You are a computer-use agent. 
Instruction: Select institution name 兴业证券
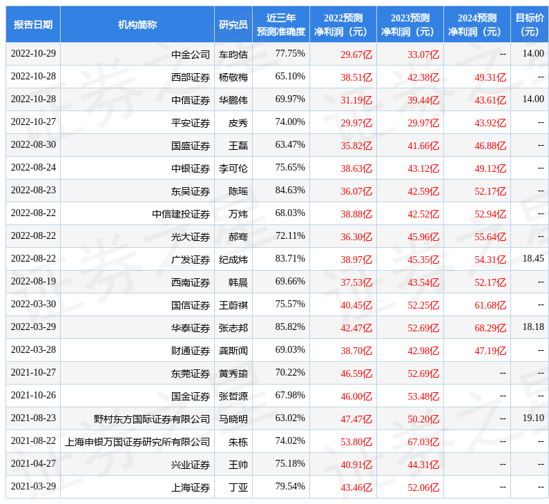point(191,465)
